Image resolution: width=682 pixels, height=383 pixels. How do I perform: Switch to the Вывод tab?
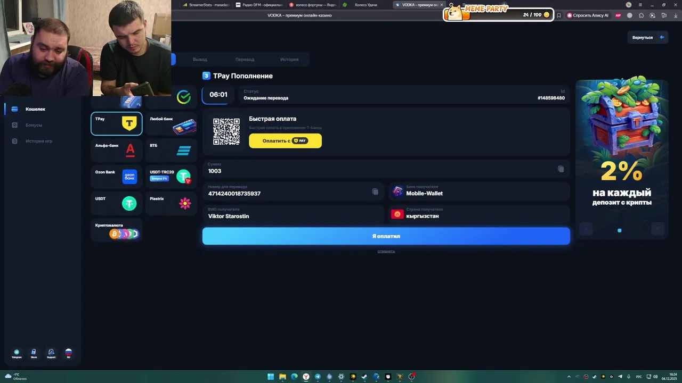tap(200, 59)
